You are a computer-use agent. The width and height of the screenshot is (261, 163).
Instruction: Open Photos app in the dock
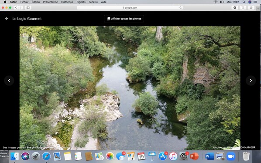coord(110,156)
